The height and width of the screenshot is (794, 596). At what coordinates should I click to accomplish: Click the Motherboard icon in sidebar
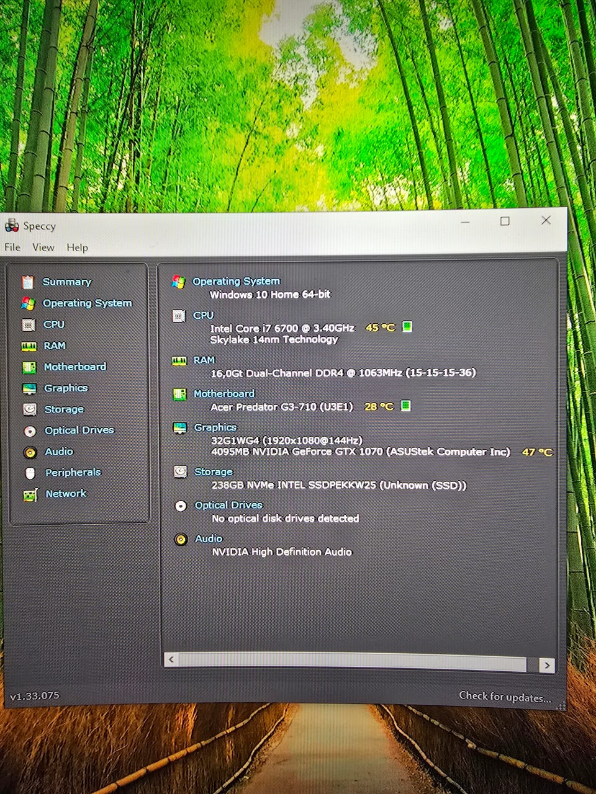pyautogui.click(x=29, y=367)
